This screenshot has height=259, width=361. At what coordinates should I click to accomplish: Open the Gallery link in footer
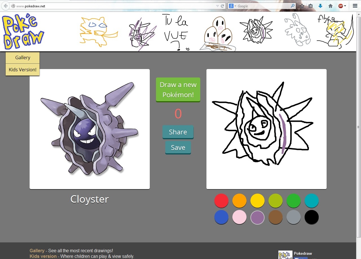pyautogui.click(x=37, y=251)
